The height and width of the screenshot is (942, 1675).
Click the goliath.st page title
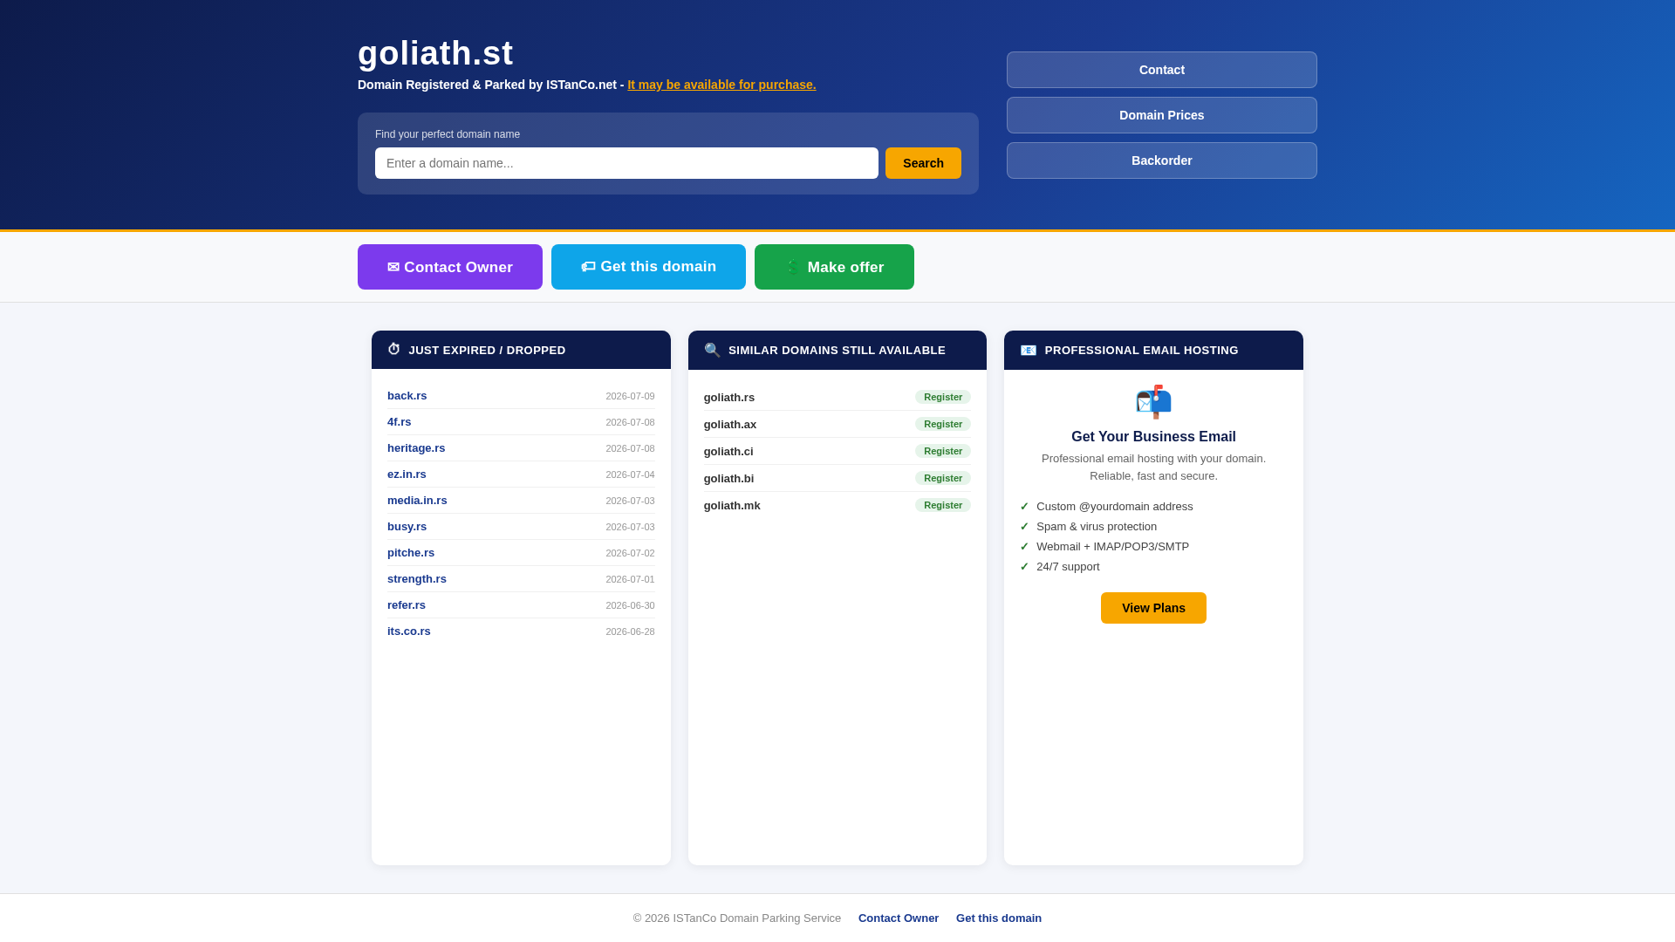tap(435, 53)
